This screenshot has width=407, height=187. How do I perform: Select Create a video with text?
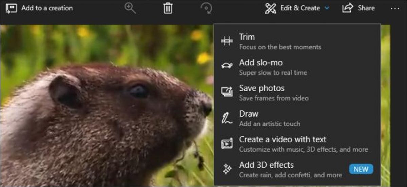pyautogui.click(x=297, y=144)
